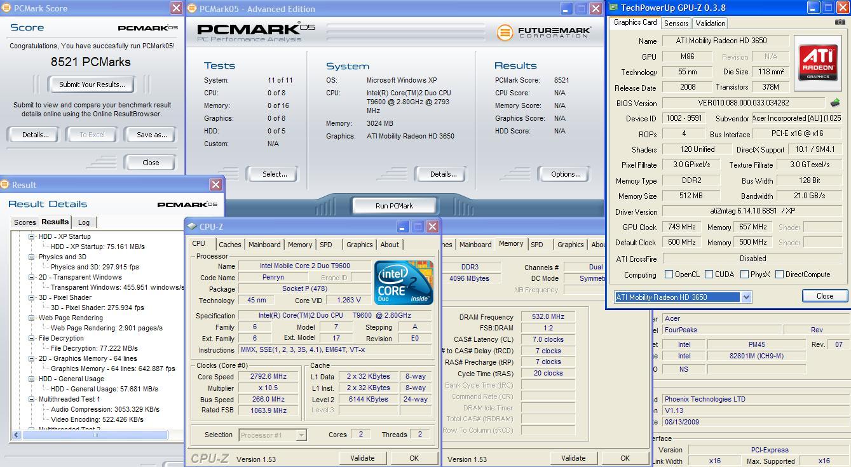Open the ATI Mobility Radeon HD 3650 GPU selector dropdown
The height and width of the screenshot is (467, 851).
[x=746, y=297]
